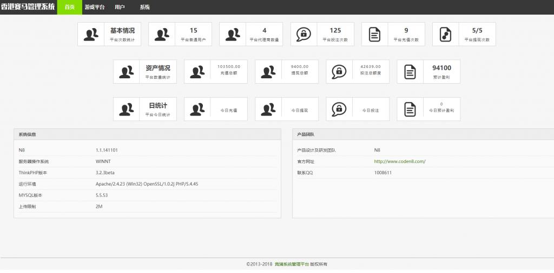The width and height of the screenshot is (554, 273).
Task: Click the users icon beside 日统计
Action: tap(127, 109)
